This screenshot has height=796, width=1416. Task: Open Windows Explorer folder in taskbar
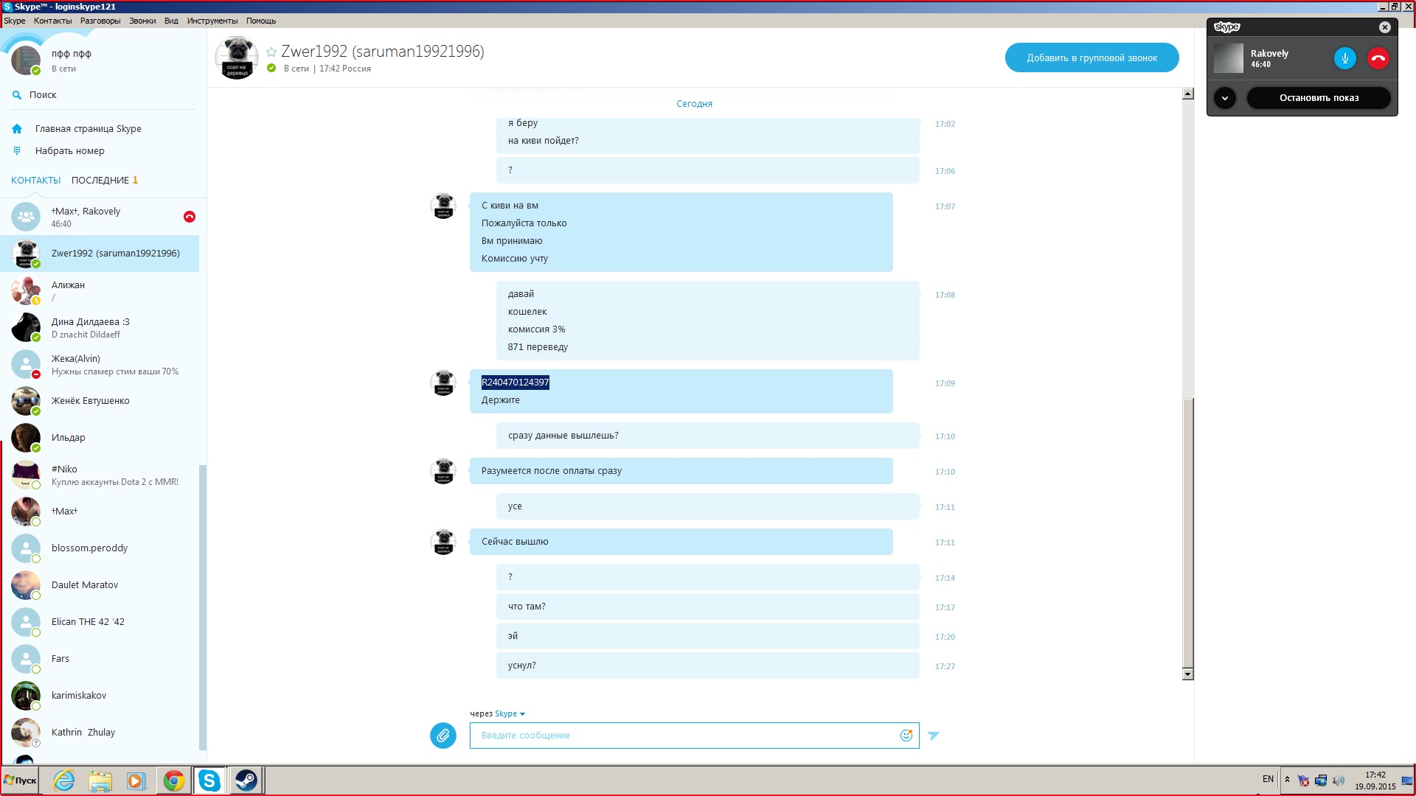point(100,781)
